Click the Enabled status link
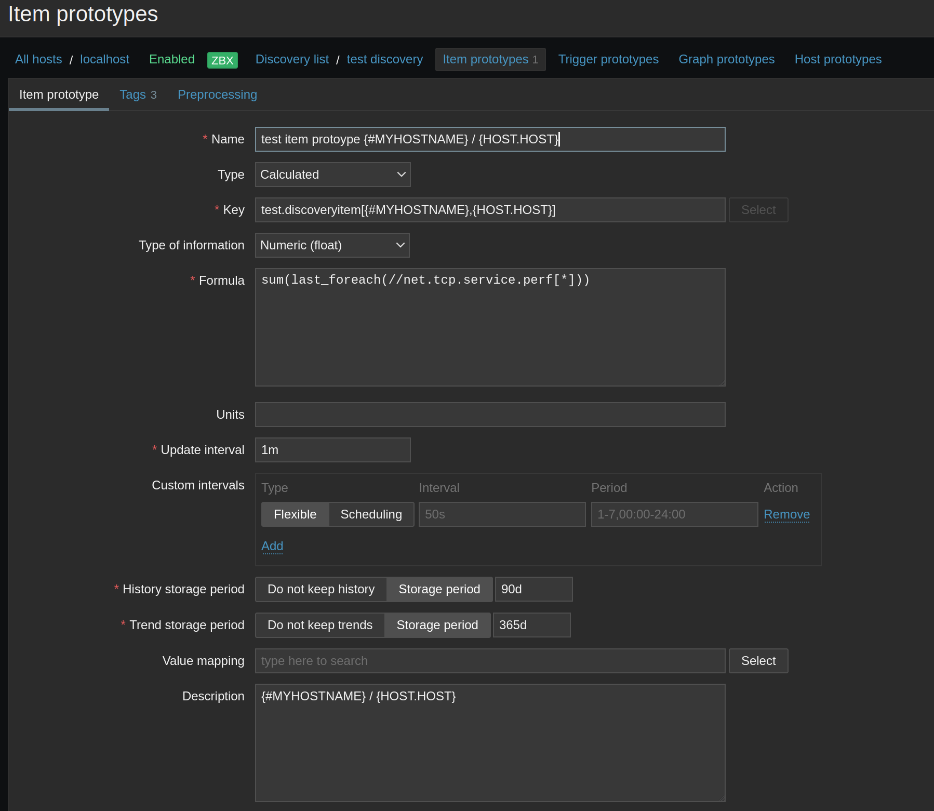 [x=172, y=59]
